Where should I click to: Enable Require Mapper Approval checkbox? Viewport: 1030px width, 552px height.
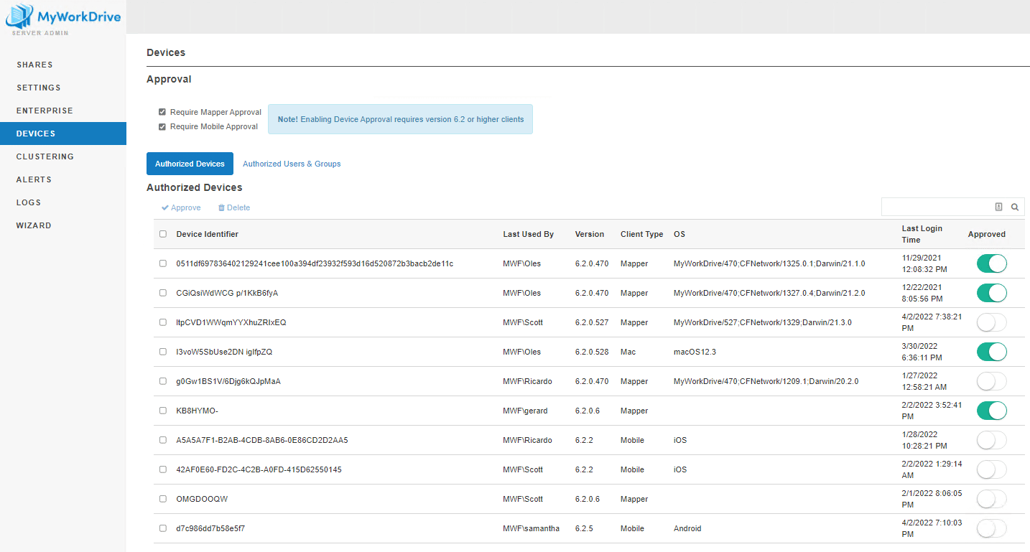[x=162, y=112]
